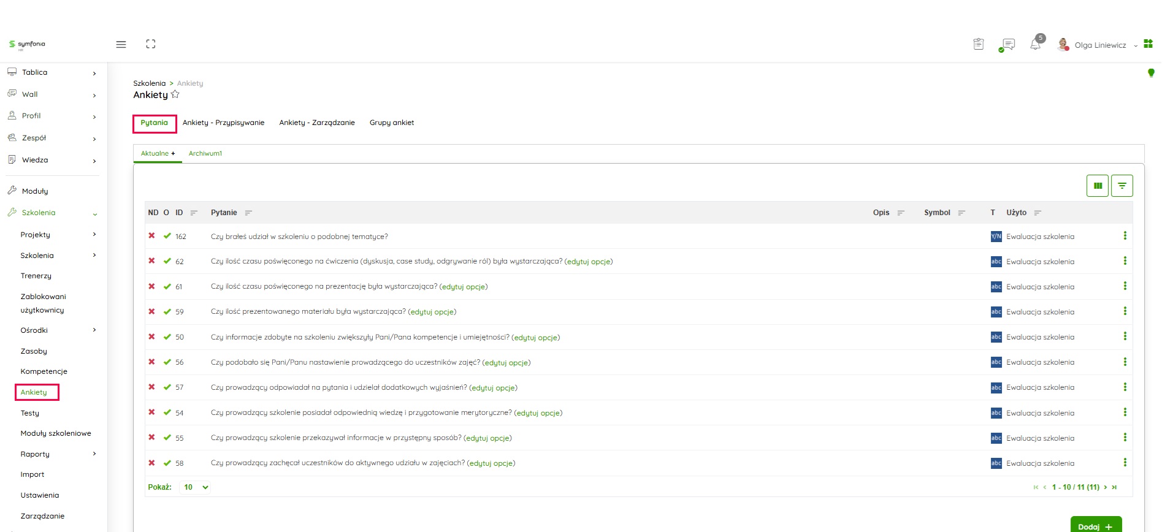This screenshot has width=1165, height=532.
Task: Open the hamburger sidebar menu
Action: (121, 44)
